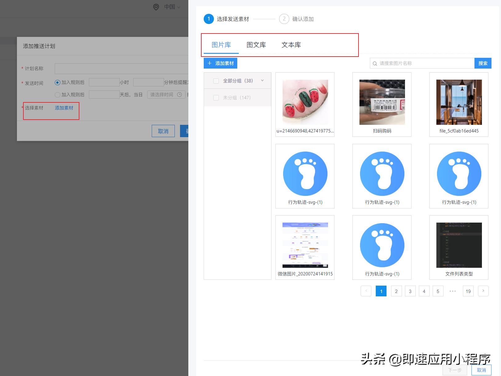501x376 pixels.
Task: Click the ellipsis icon between page 5 and 19
Action: 452,291
